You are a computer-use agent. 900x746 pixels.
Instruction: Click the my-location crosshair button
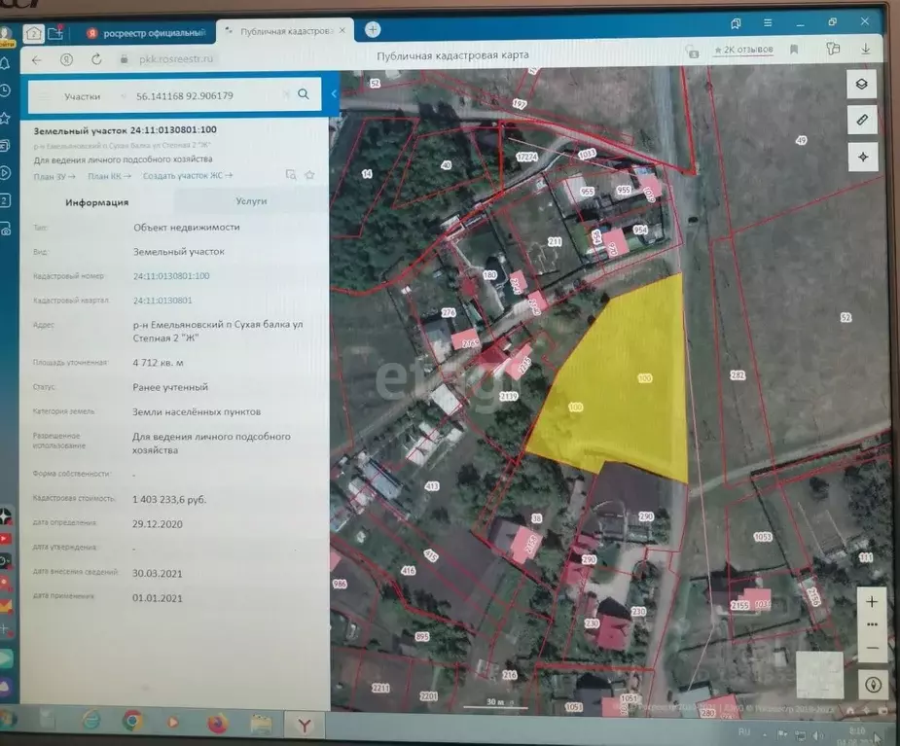tap(861, 157)
